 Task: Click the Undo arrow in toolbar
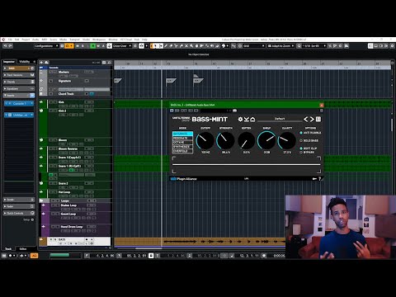pos(5,46)
